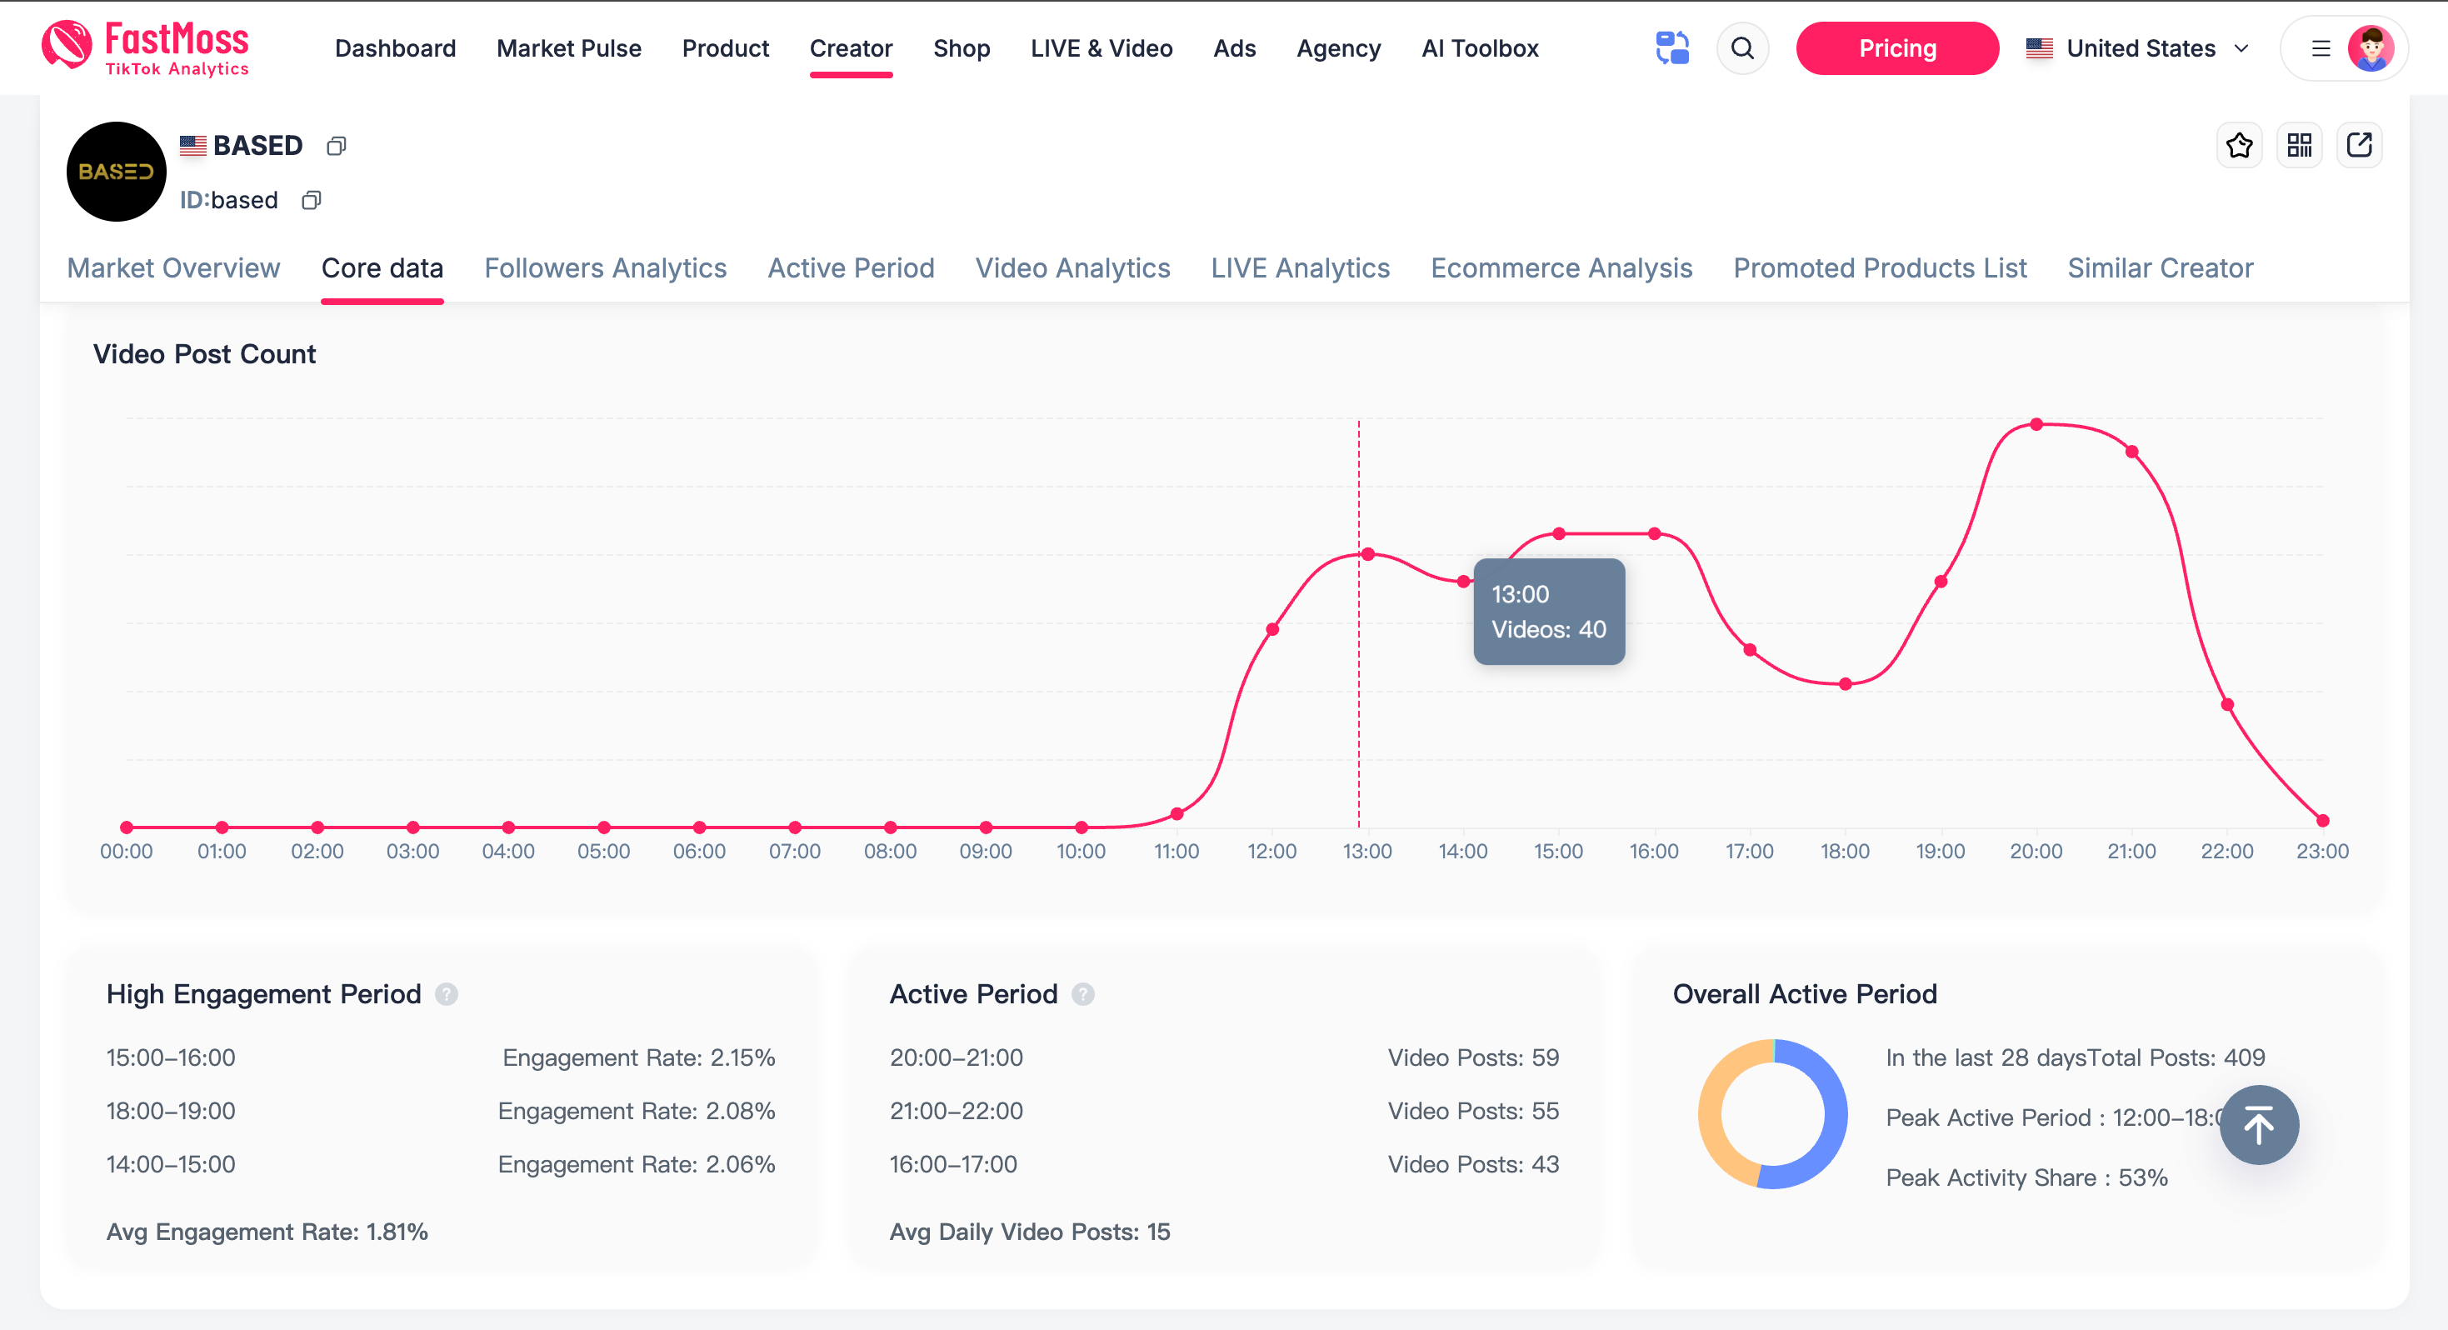Click the scroll-to-top arrow button

pos(2260,1125)
